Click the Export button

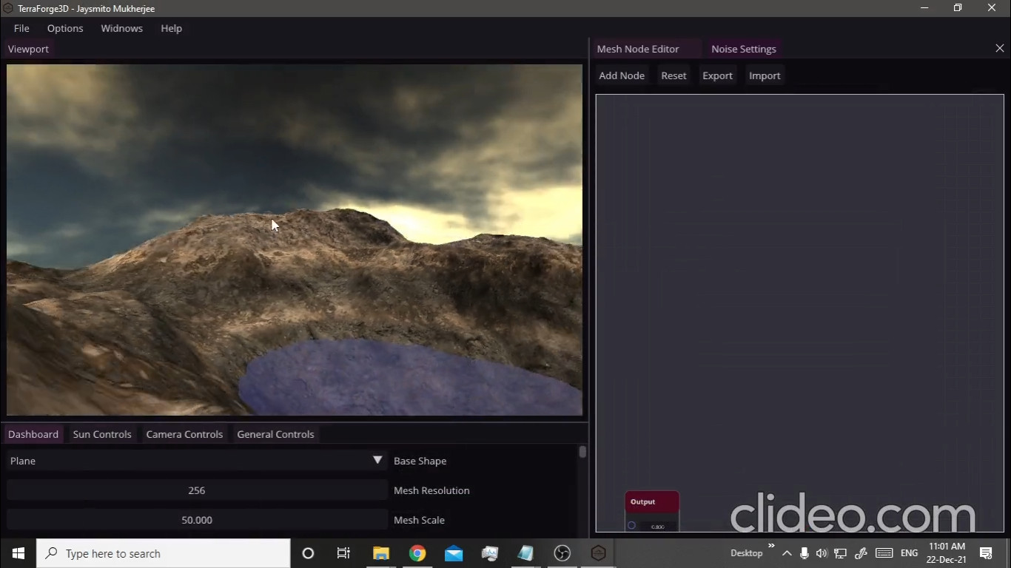coord(717,75)
